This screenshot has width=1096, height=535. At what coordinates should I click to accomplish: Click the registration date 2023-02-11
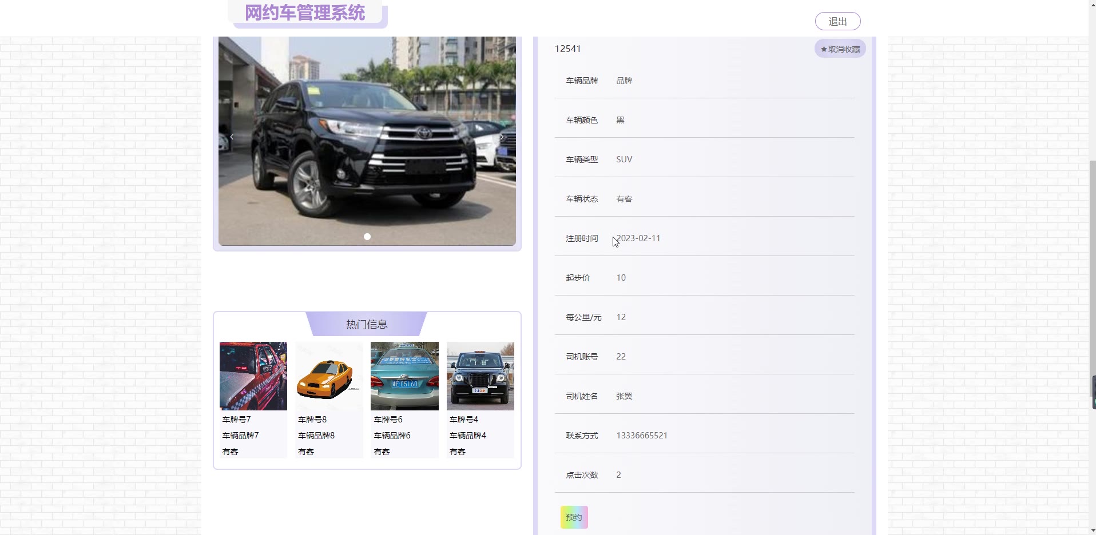(638, 238)
